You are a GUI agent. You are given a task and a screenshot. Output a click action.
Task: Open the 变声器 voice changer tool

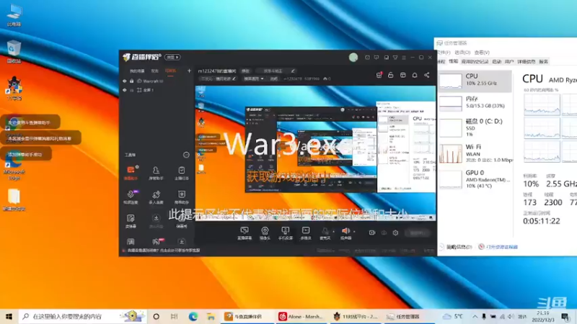pyautogui.click(x=131, y=221)
